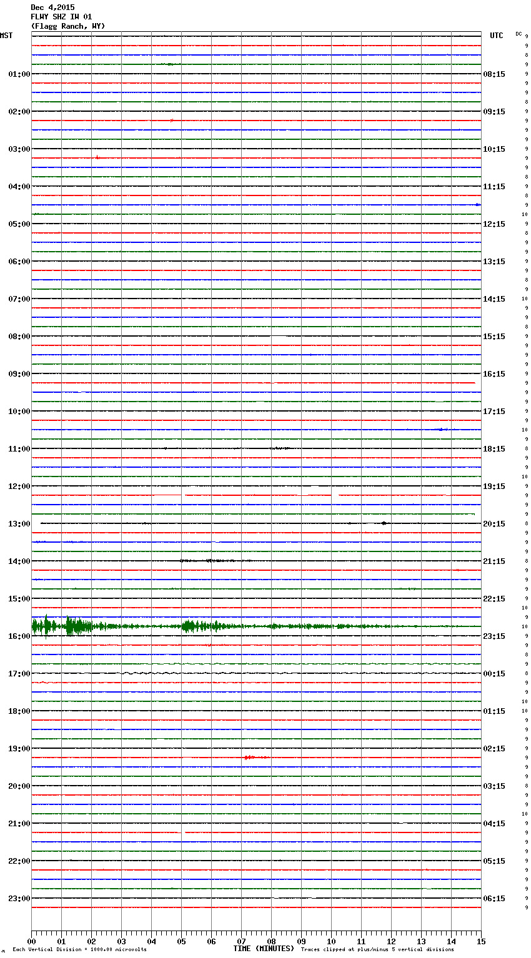Viewport: 531px width, 958px height.
Task: Select the 23:00 MST row label
Action: [19, 899]
